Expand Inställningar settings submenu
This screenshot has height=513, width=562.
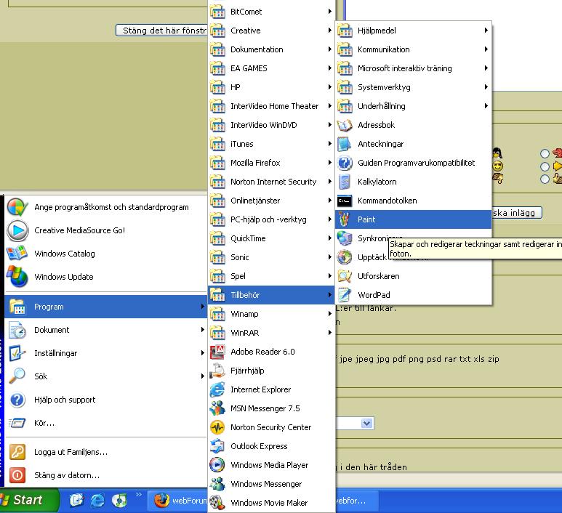click(106, 353)
